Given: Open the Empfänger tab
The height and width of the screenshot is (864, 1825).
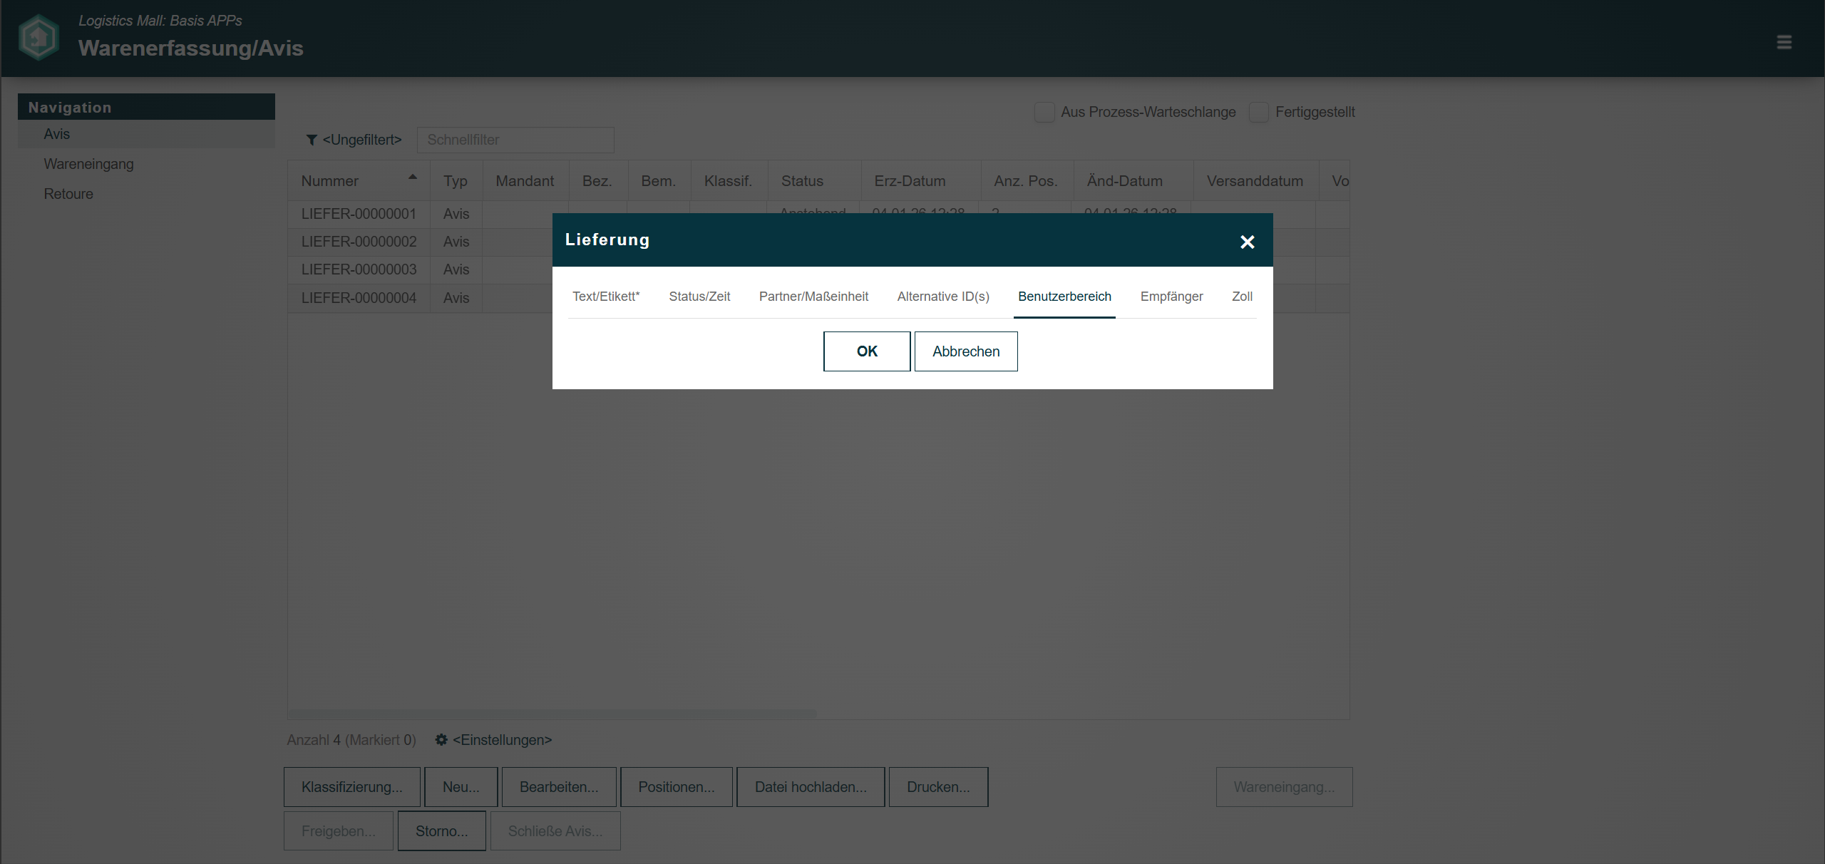Looking at the screenshot, I should 1171,297.
